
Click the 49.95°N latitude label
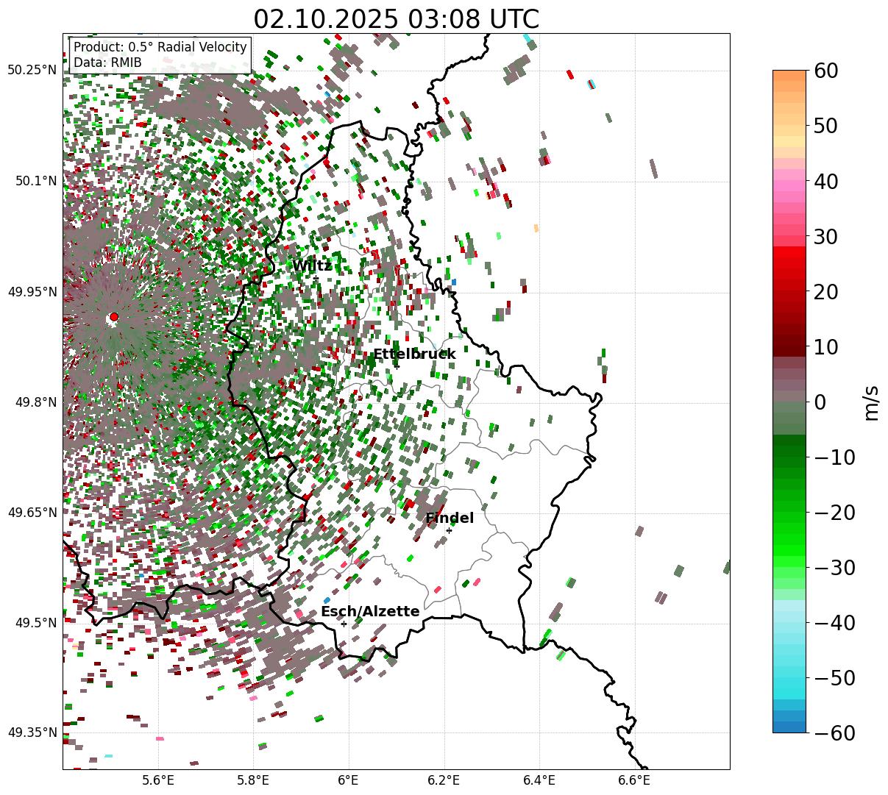[32, 292]
